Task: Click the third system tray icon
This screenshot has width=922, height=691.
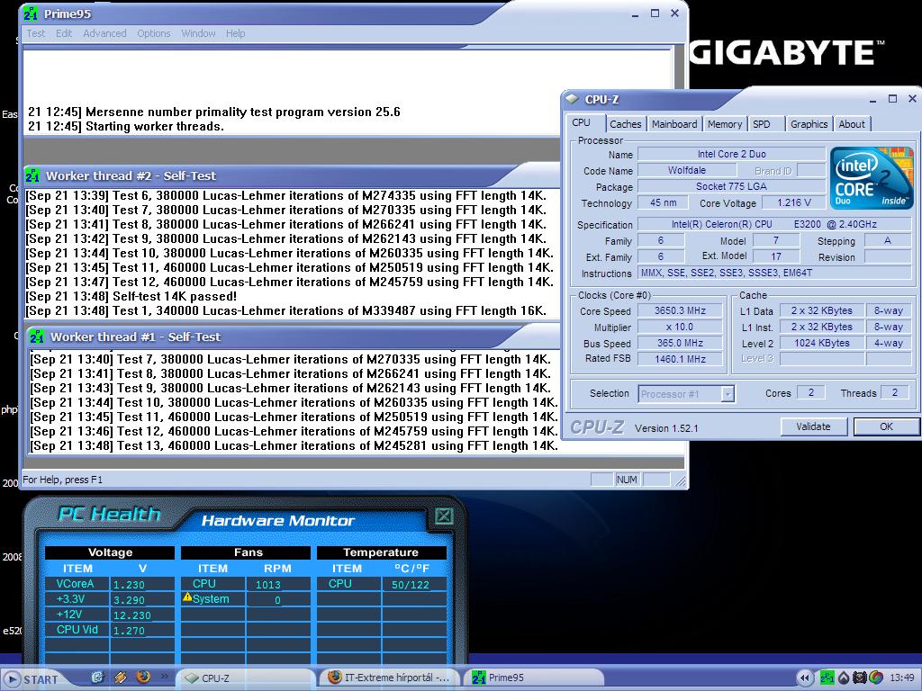Action: tap(859, 678)
